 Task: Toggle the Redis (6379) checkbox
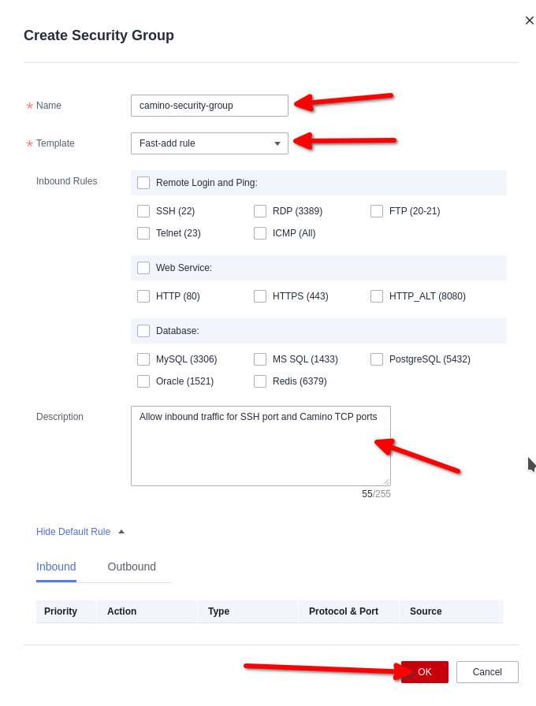[x=260, y=381]
